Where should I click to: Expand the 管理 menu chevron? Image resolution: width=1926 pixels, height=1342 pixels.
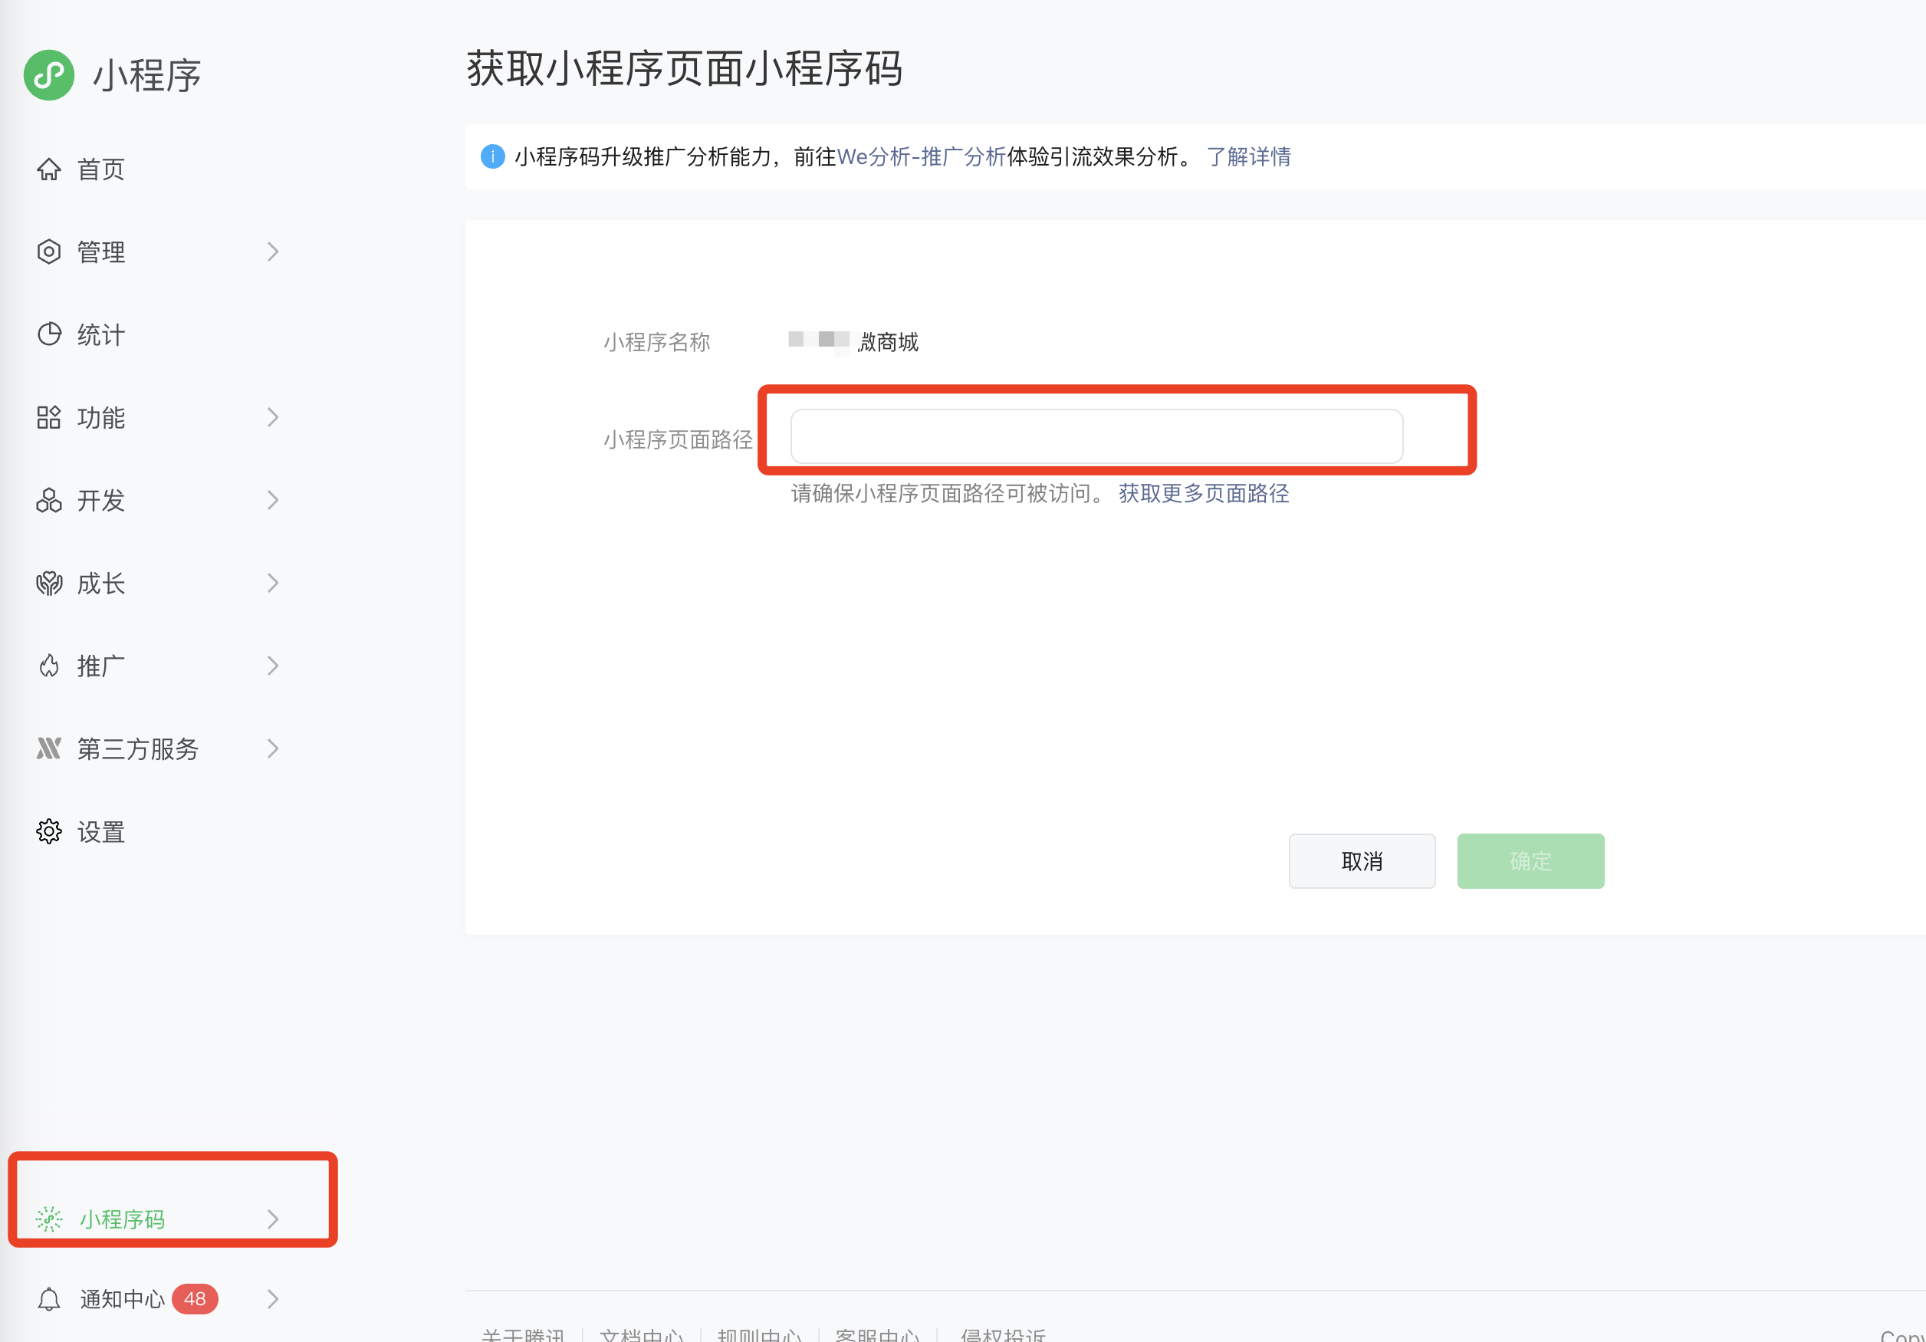[273, 252]
